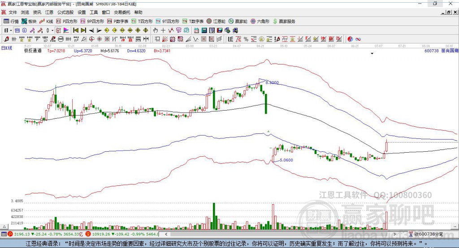Click the volume pane up triangle button
This screenshot has width=459, height=248.
click(4, 227)
